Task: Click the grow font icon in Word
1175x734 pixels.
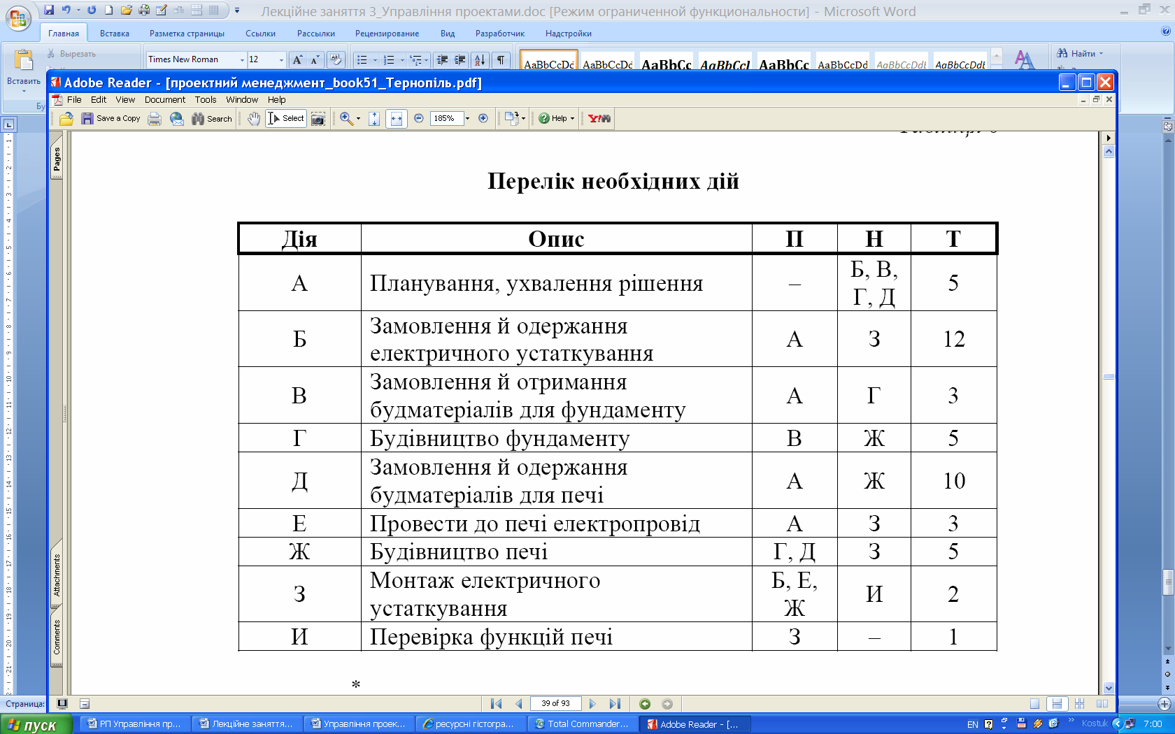Action: [x=297, y=59]
